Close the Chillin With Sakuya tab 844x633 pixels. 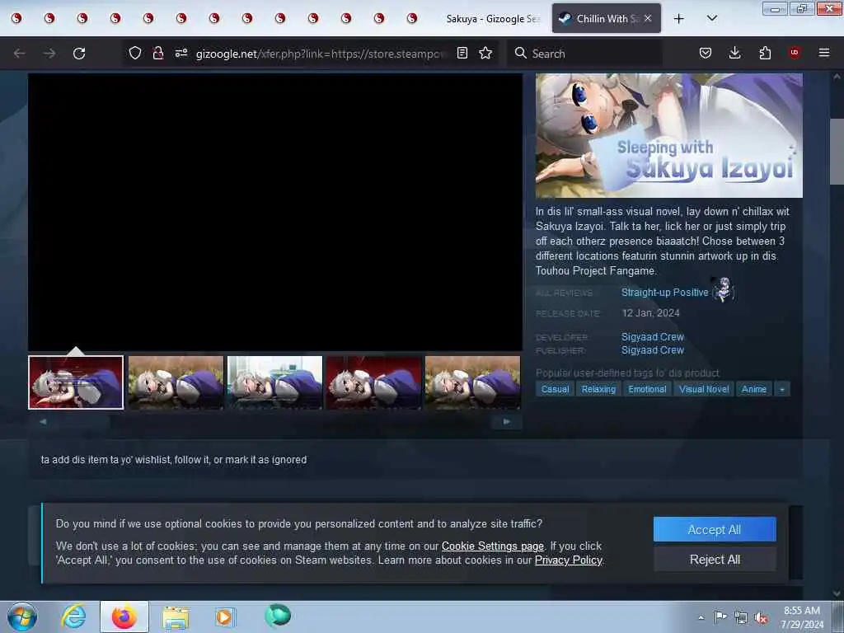(648, 18)
